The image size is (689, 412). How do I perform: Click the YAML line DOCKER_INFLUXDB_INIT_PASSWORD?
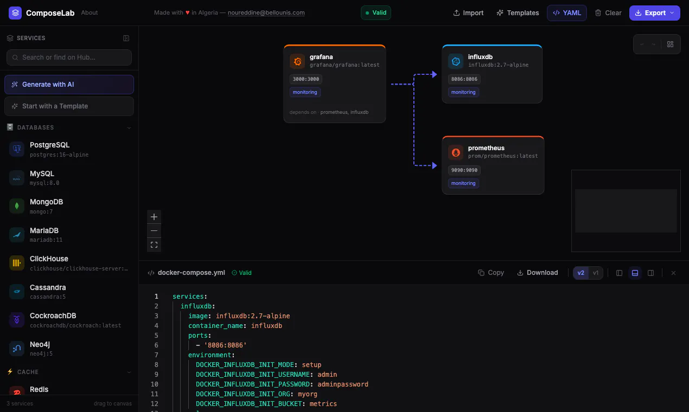pos(282,384)
